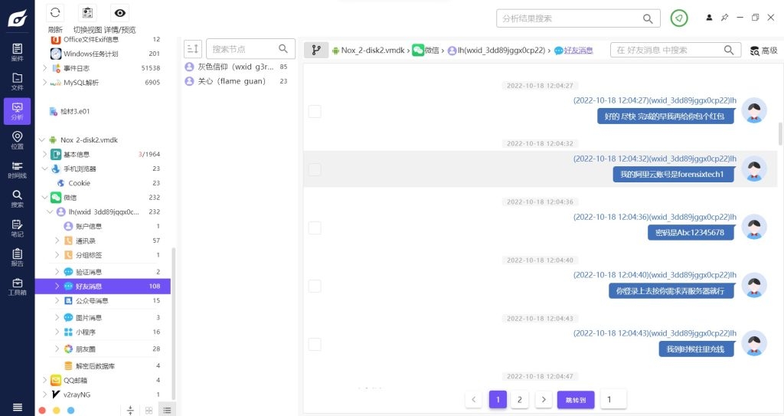
Task: Check the box for the Abc12345678 message
Action: click(x=315, y=228)
